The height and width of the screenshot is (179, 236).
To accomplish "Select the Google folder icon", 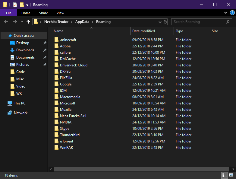I will (x=56, y=84).
